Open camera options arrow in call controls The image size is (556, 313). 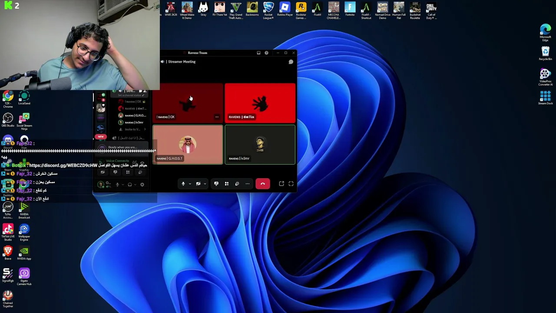tap(205, 184)
